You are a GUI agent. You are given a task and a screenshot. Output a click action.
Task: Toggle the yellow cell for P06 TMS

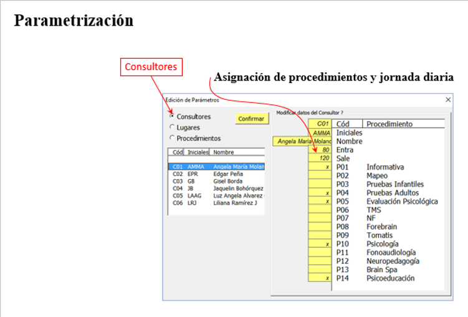pos(320,210)
